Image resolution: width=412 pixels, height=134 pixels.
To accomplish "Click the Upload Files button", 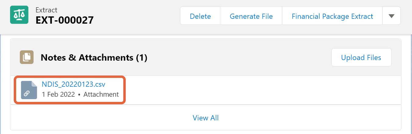I will [361, 57].
